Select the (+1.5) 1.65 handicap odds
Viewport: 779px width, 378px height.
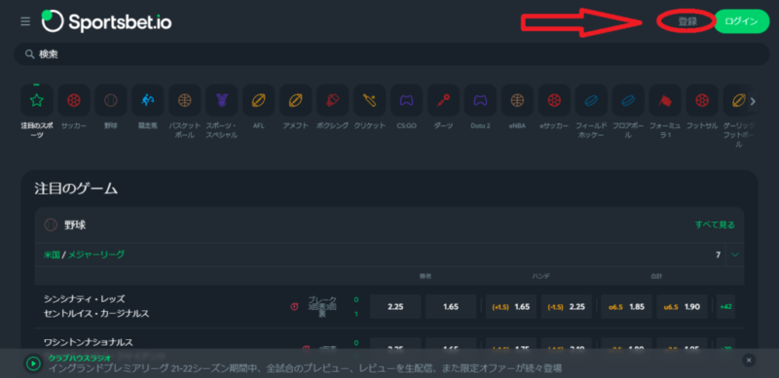click(x=510, y=306)
